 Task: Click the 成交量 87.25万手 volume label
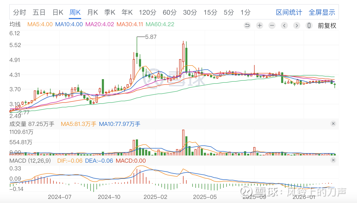coord(32,124)
